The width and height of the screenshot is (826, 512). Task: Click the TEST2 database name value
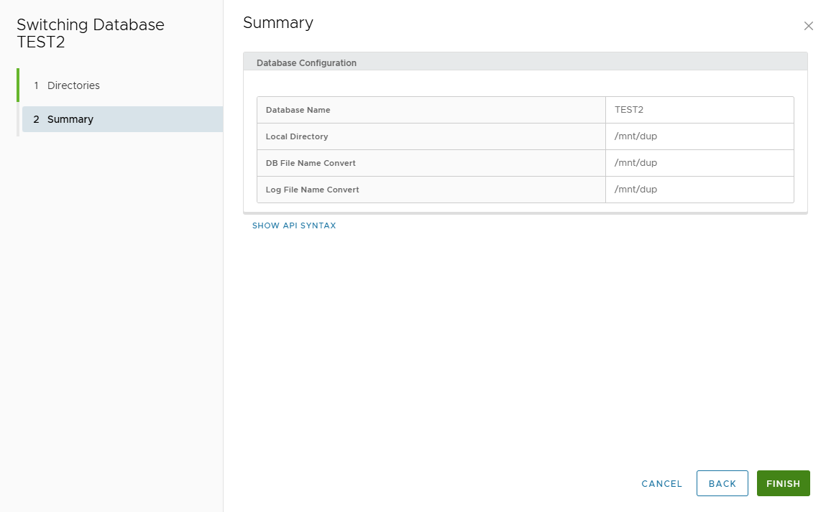coord(629,110)
